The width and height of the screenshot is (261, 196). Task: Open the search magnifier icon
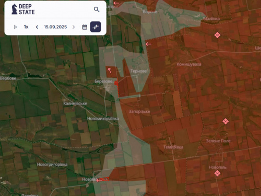tap(97, 9)
